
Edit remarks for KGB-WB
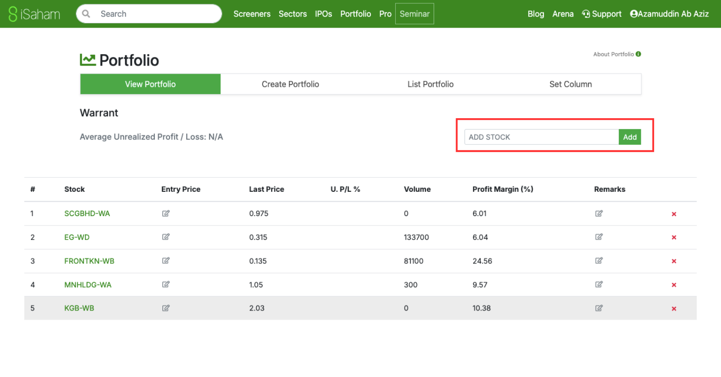pyautogui.click(x=599, y=308)
